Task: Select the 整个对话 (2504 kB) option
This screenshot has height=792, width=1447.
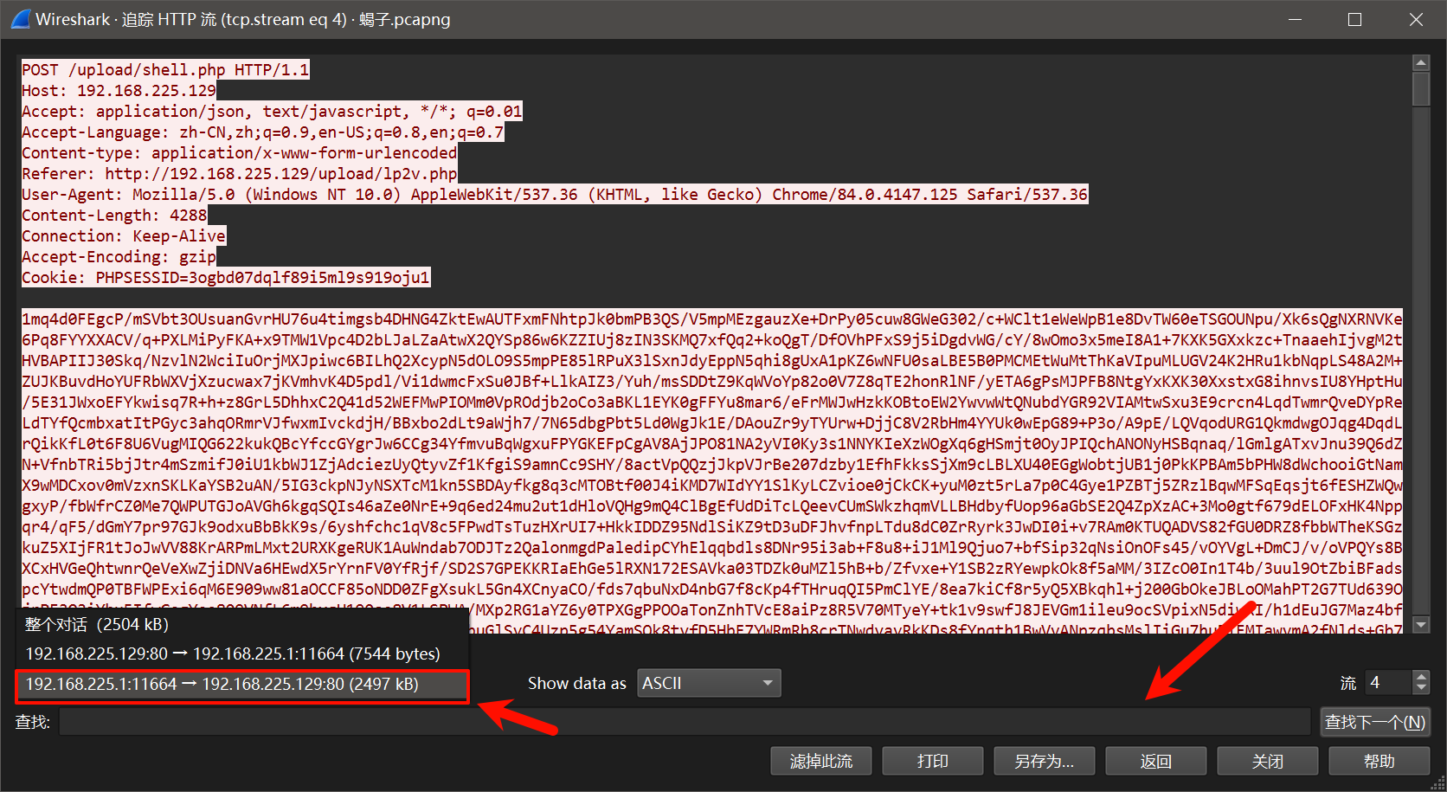Action: click(x=97, y=624)
